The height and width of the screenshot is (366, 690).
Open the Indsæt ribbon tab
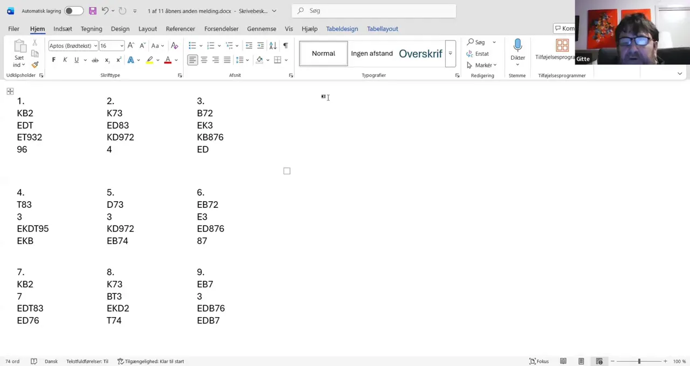[63, 29]
